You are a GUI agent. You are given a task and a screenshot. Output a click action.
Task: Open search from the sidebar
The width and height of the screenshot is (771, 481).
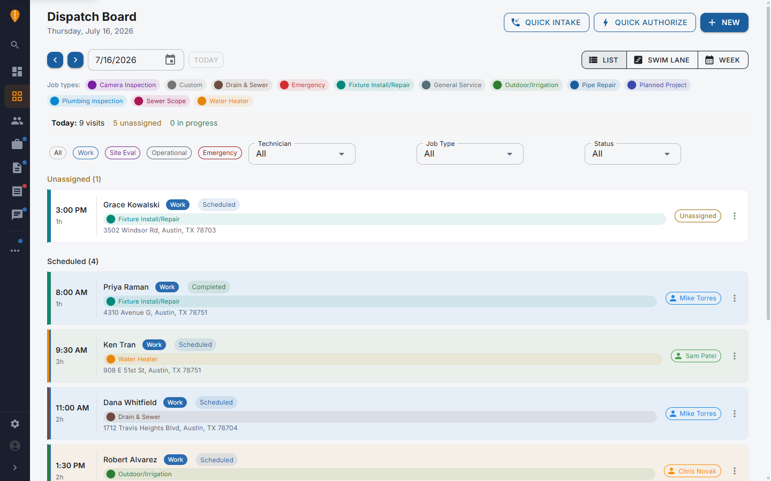coord(15,45)
